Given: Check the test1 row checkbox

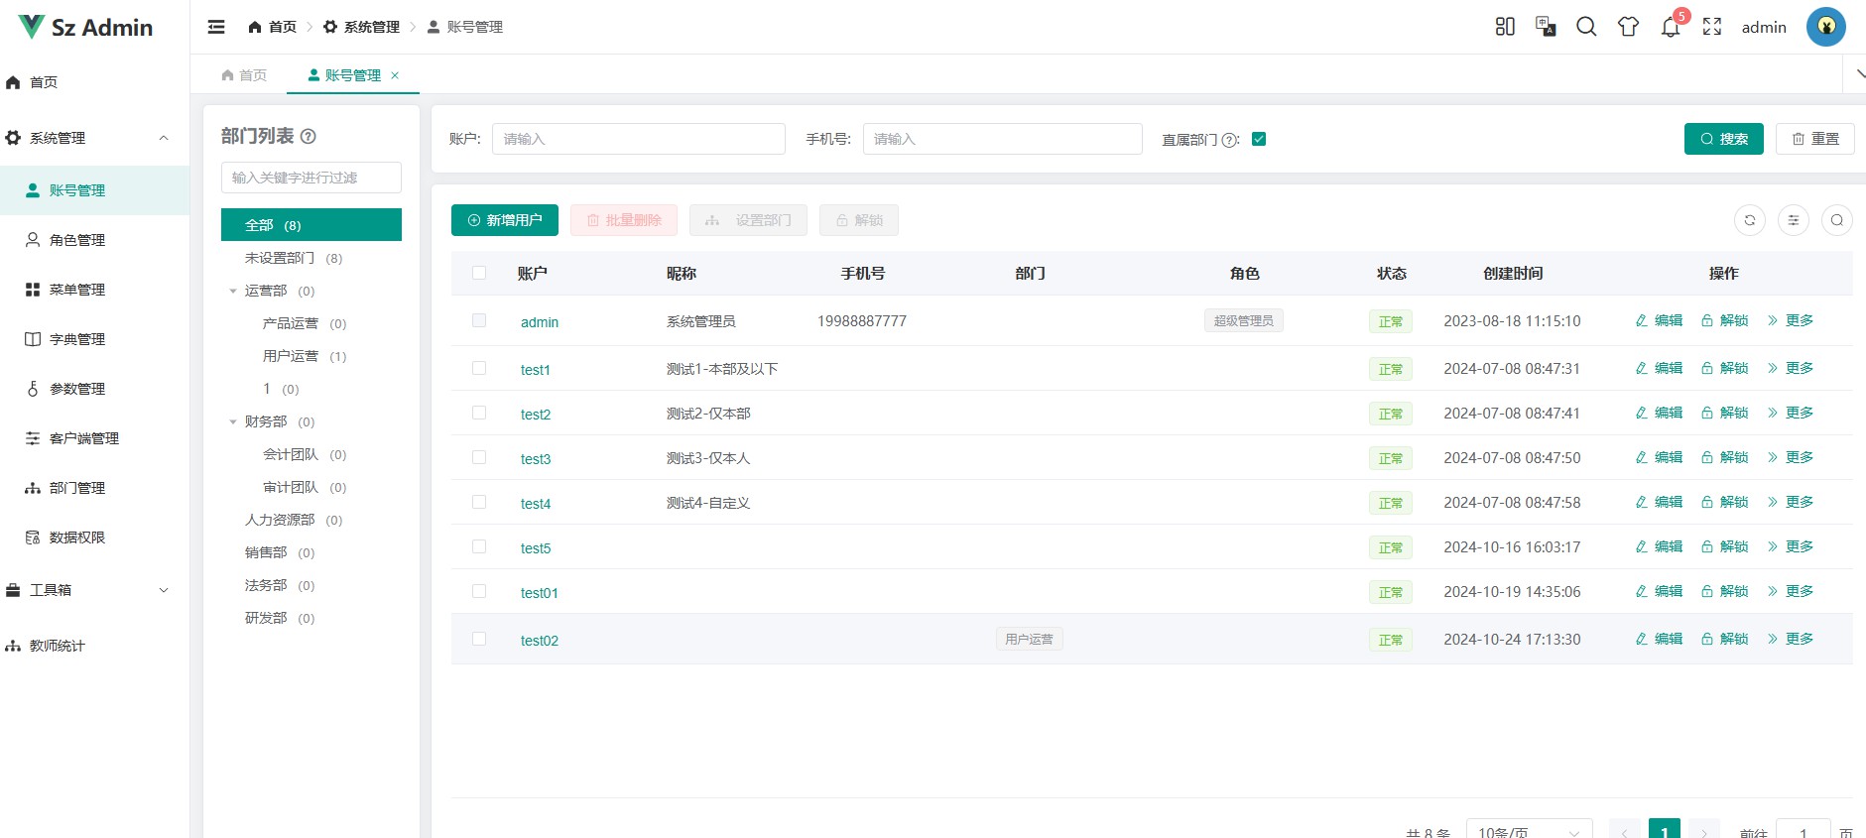Looking at the screenshot, I should click(x=479, y=368).
